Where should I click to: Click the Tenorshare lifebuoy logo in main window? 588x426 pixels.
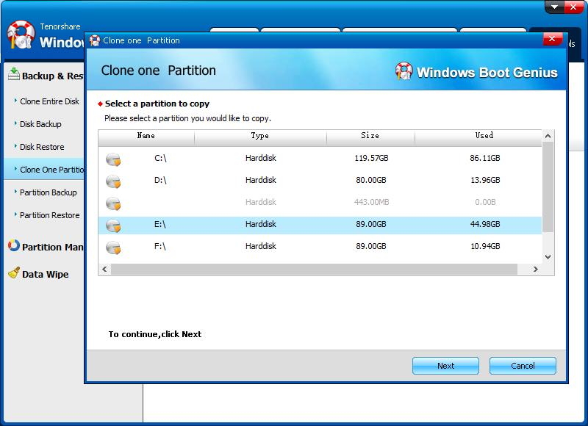pos(21,35)
